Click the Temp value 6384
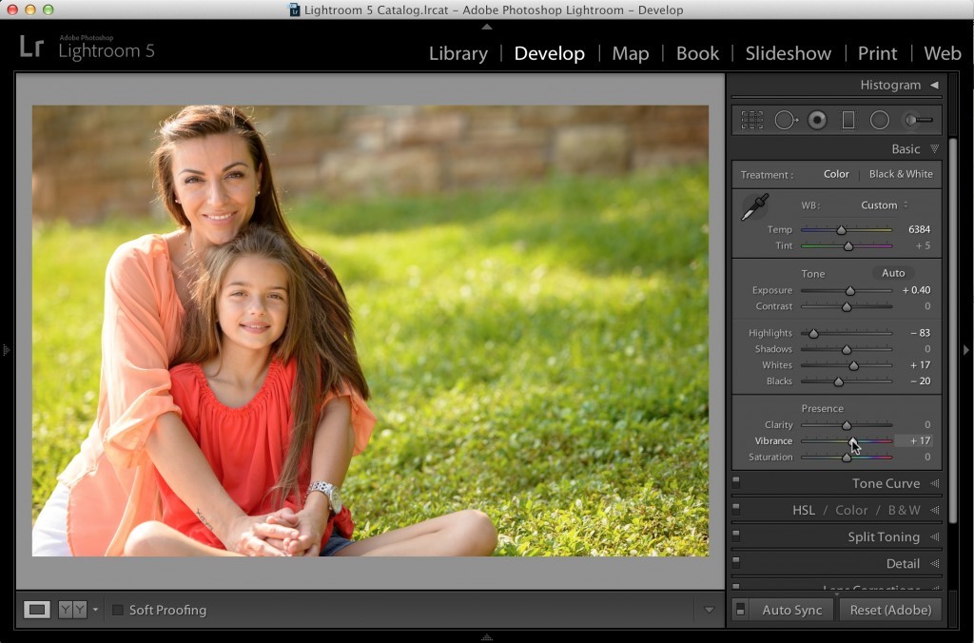 tap(920, 229)
